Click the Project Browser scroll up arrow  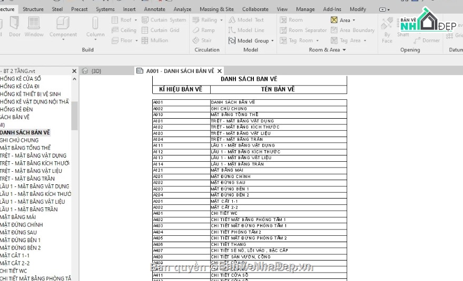click(x=74, y=79)
